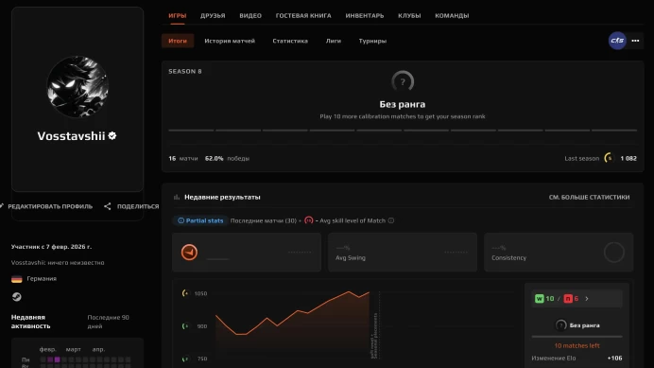Click the red losses badge

(x=568, y=299)
